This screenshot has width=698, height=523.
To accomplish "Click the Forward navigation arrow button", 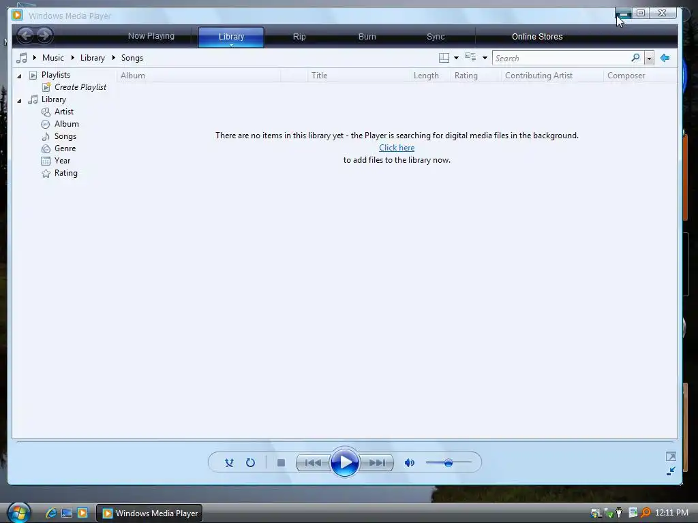I will click(44, 35).
